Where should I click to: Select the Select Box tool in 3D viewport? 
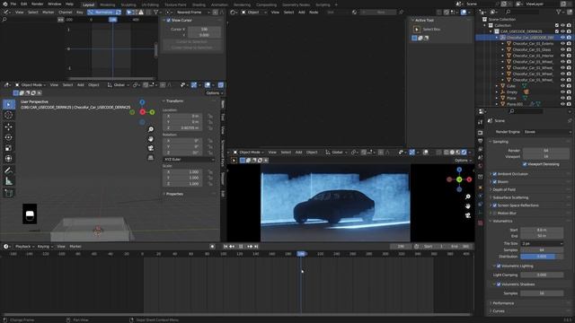pyautogui.click(x=9, y=105)
